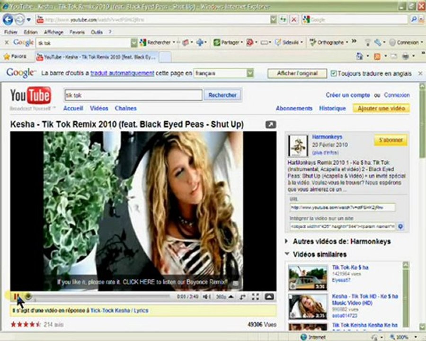Click the Partager share toolbar button
Screen dimensions: 426x341
[x=228, y=43]
